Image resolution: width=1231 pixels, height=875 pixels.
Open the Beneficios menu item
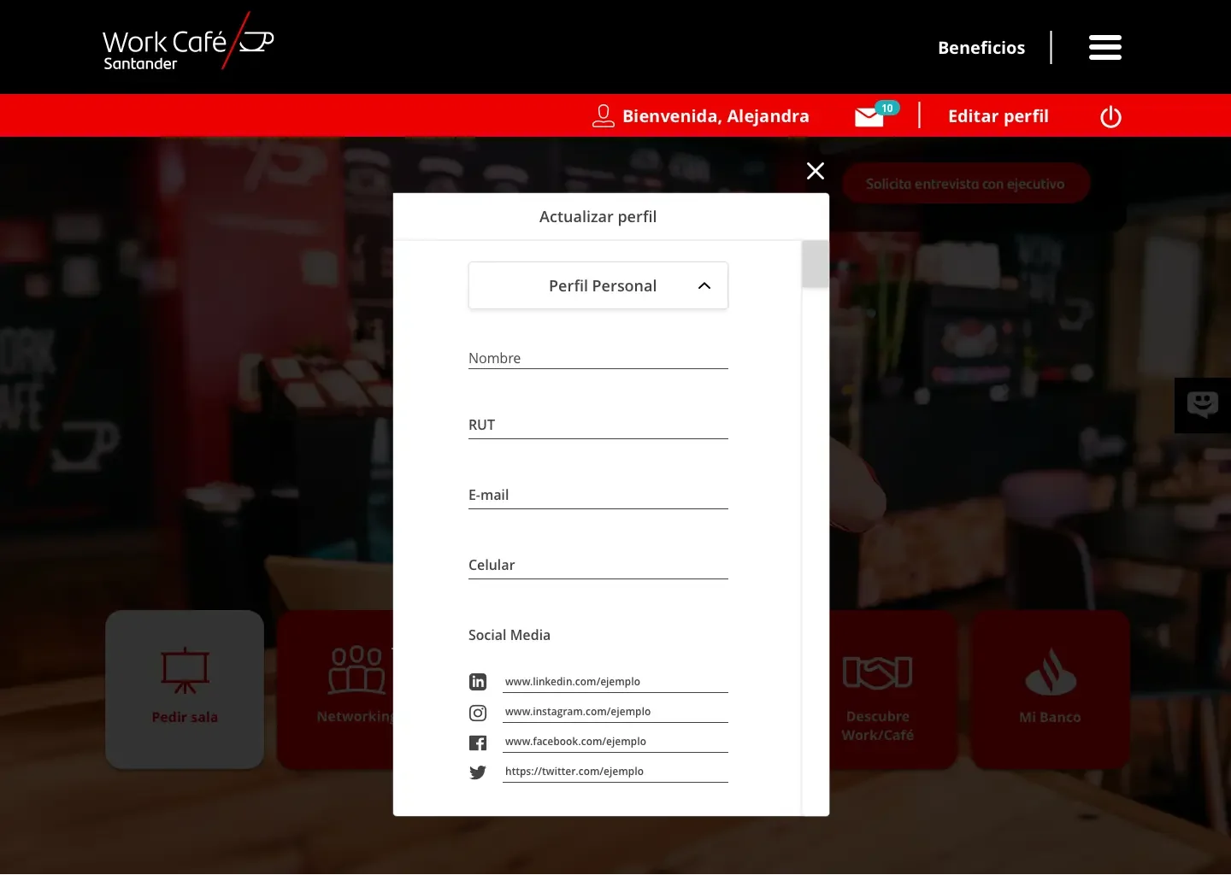(981, 48)
